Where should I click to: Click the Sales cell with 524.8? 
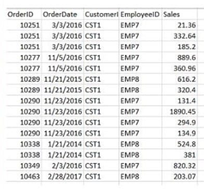[180, 144]
